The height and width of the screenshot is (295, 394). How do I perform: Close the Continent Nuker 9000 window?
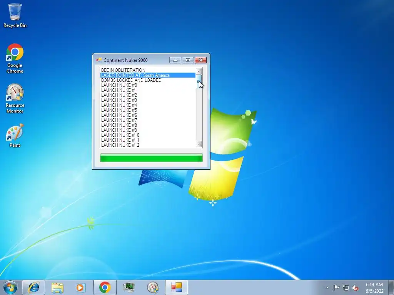coord(200,60)
